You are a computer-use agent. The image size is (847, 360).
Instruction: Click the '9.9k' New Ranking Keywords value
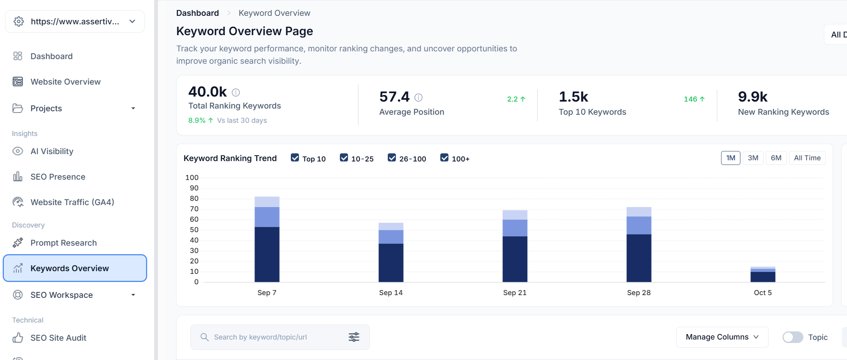pos(753,97)
